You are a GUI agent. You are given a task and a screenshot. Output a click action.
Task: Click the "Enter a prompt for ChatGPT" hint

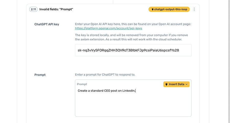click(x=105, y=75)
